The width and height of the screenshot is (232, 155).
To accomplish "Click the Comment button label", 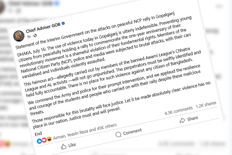I will pos(132,132).
